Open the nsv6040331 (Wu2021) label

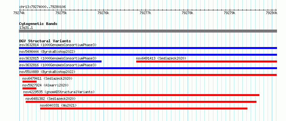[58, 105]
